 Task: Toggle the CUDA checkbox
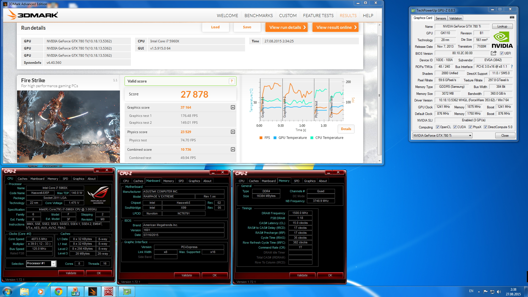(455, 127)
